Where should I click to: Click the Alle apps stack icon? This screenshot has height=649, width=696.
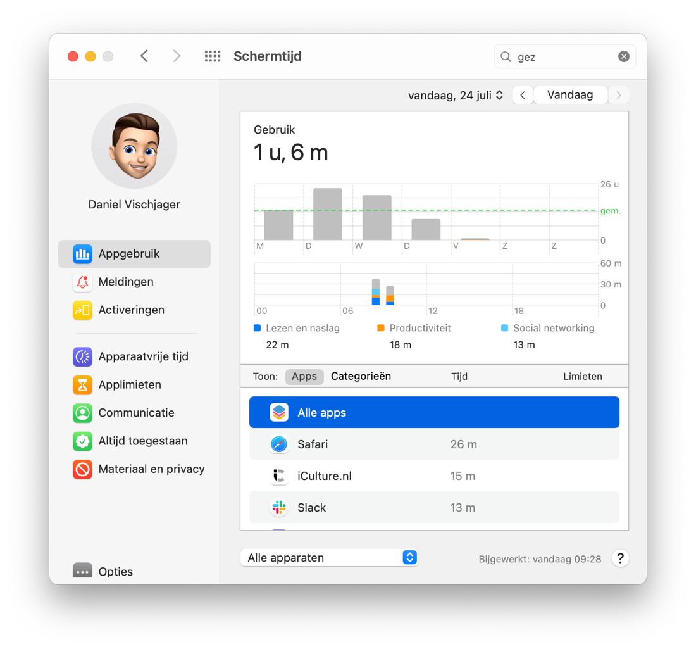pyautogui.click(x=279, y=413)
